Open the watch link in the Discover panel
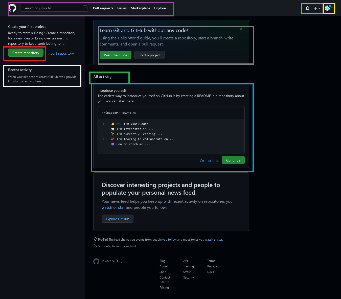This screenshot has width=341, height=299. (107, 207)
